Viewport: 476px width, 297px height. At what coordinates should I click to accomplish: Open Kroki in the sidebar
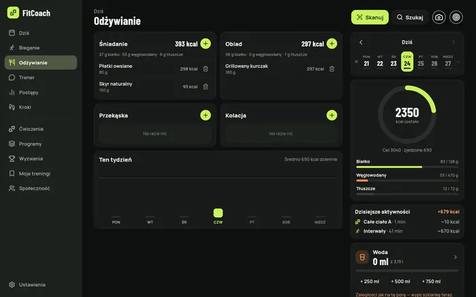[x=41, y=107]
